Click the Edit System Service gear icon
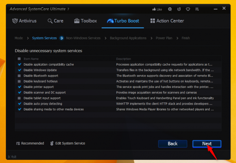 click(52, 143)
